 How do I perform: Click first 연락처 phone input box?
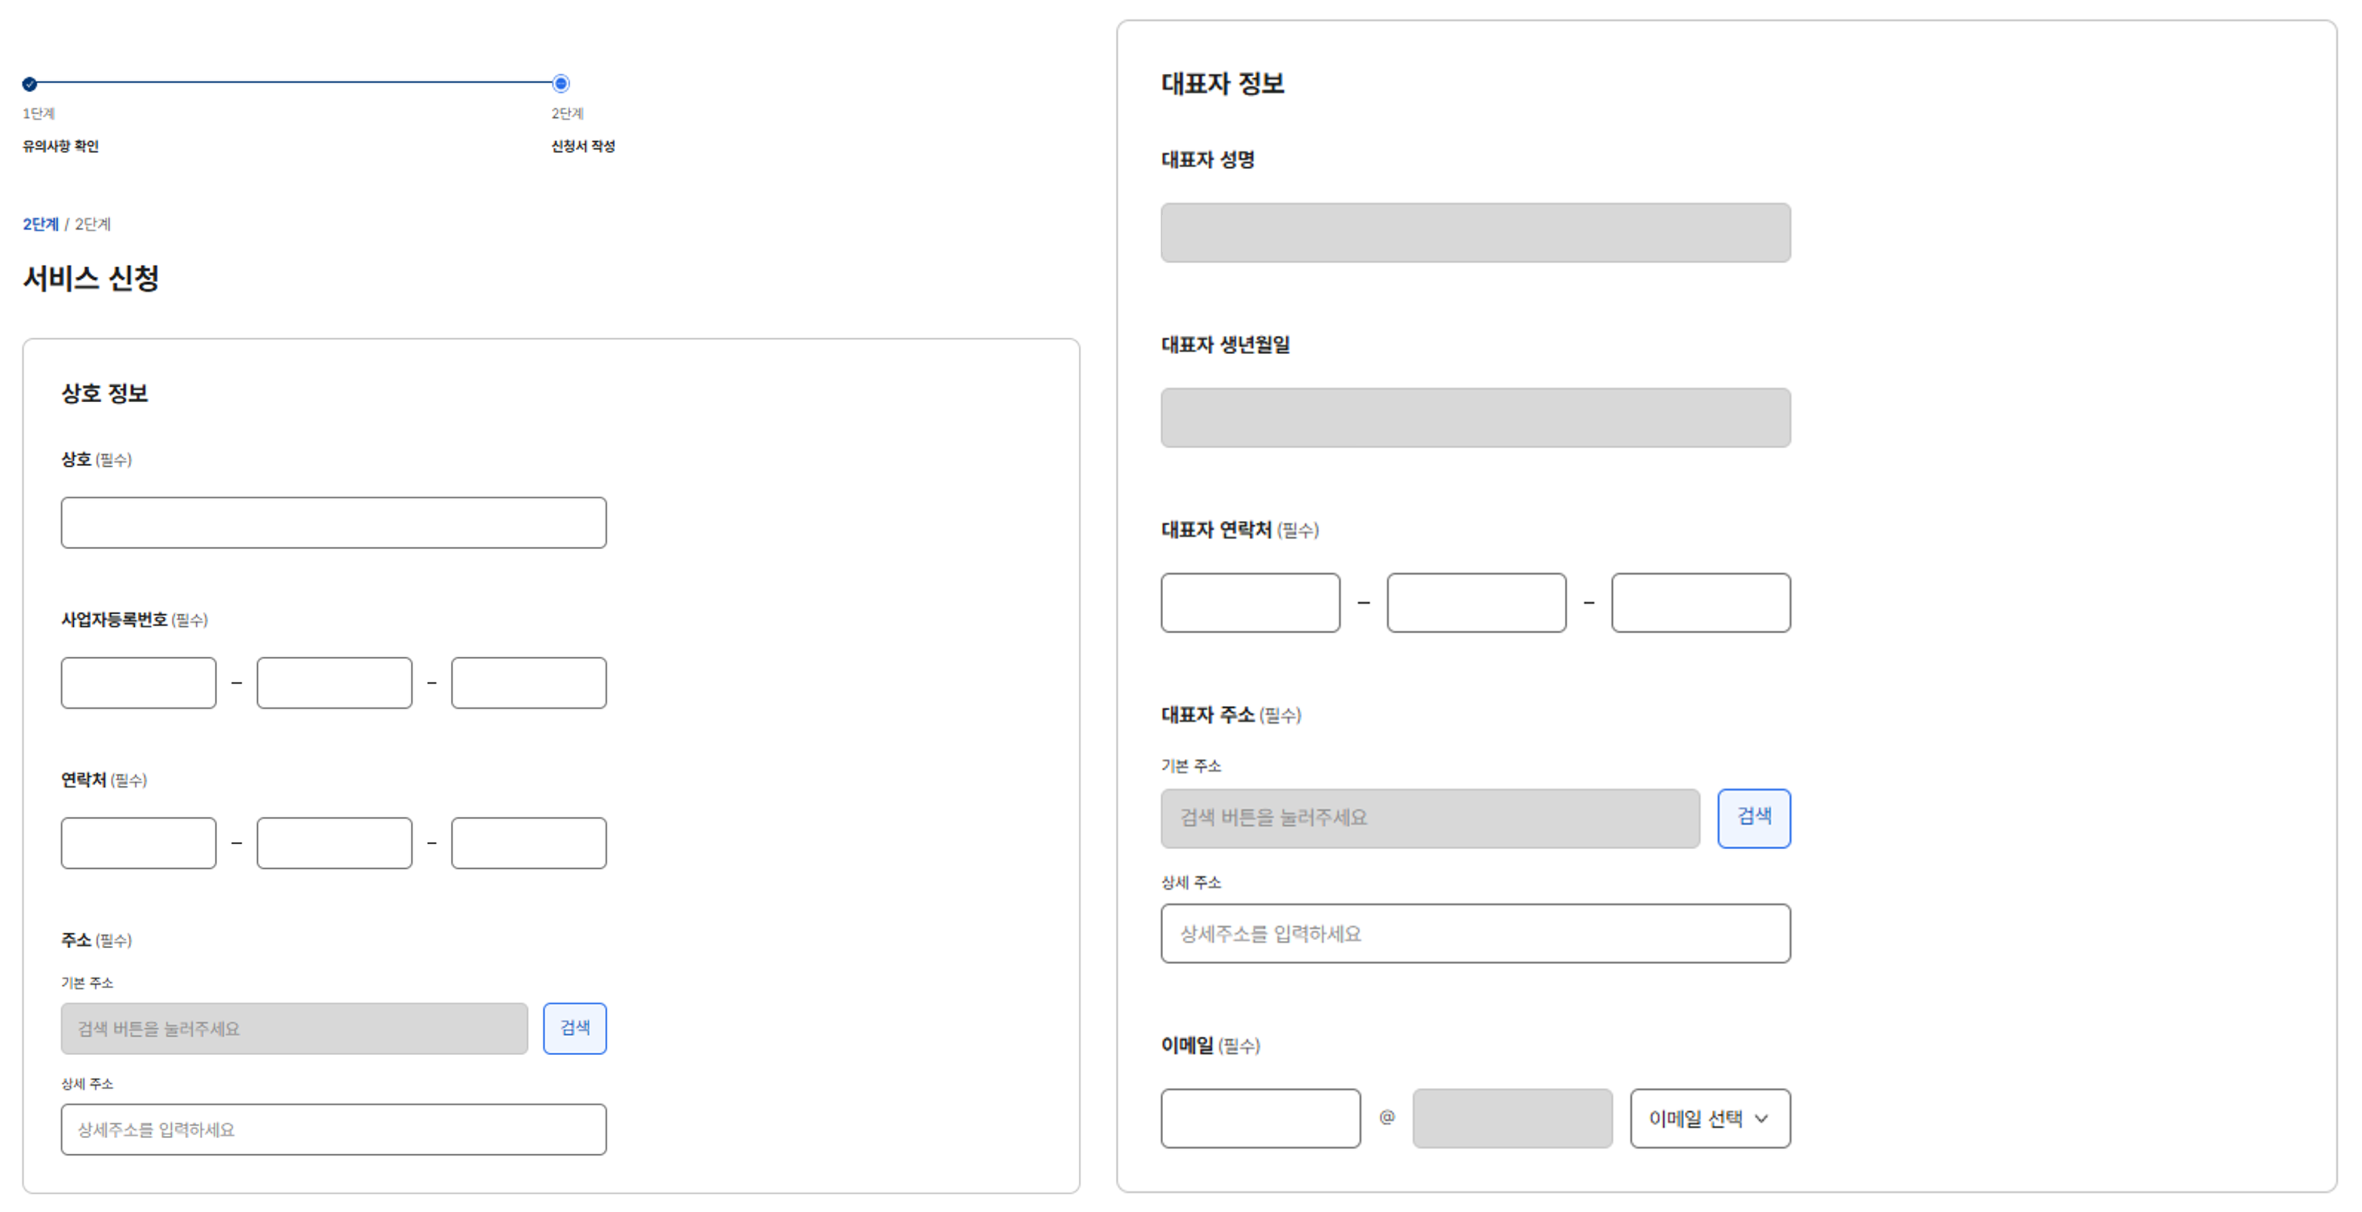coord(138,844)
